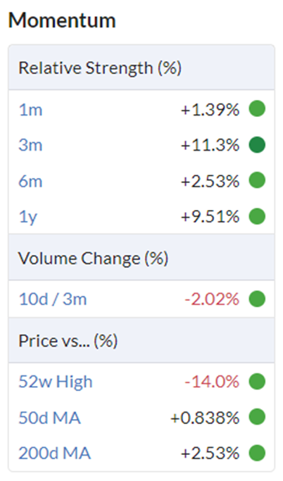Click the 10d / 3m volume indicator dot
This screenshot has height=481, width=283.
(x=257, y=299)
